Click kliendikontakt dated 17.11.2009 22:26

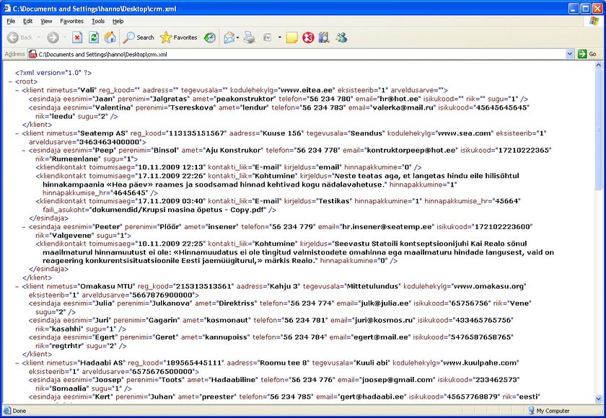click(x=278, y=184)
